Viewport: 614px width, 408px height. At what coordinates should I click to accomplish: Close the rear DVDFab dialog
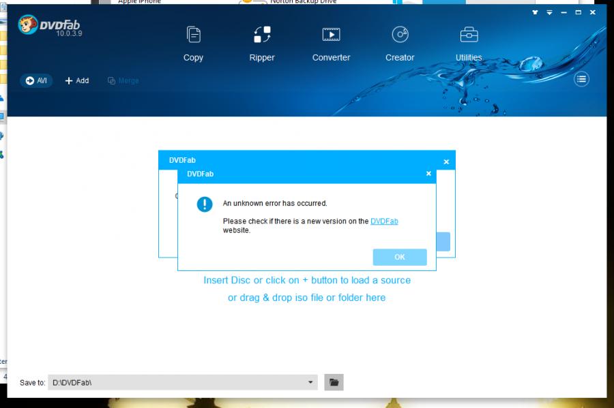coord(446,161)
